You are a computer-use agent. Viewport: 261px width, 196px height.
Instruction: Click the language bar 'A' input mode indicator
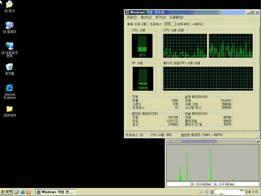201,192
